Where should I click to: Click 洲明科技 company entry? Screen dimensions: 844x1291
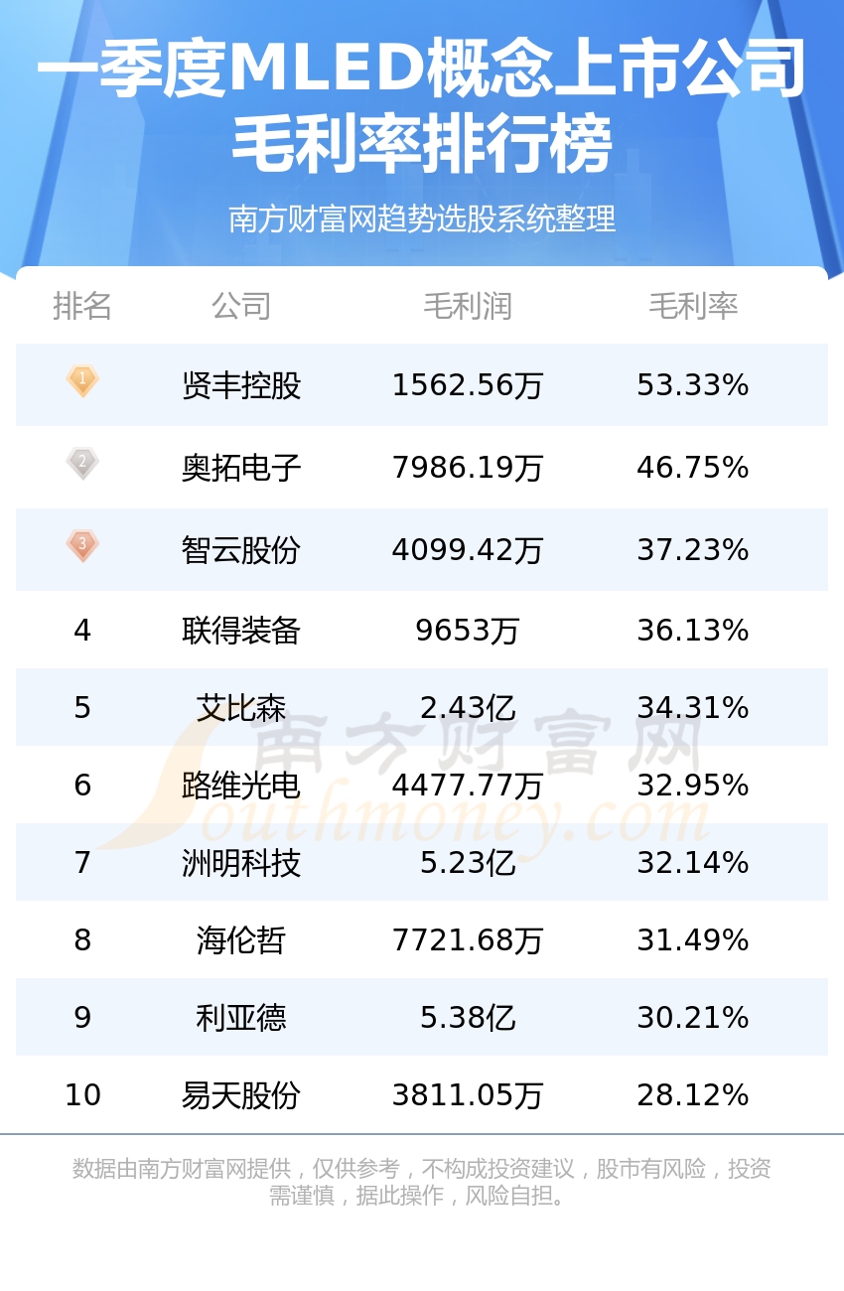241,863
